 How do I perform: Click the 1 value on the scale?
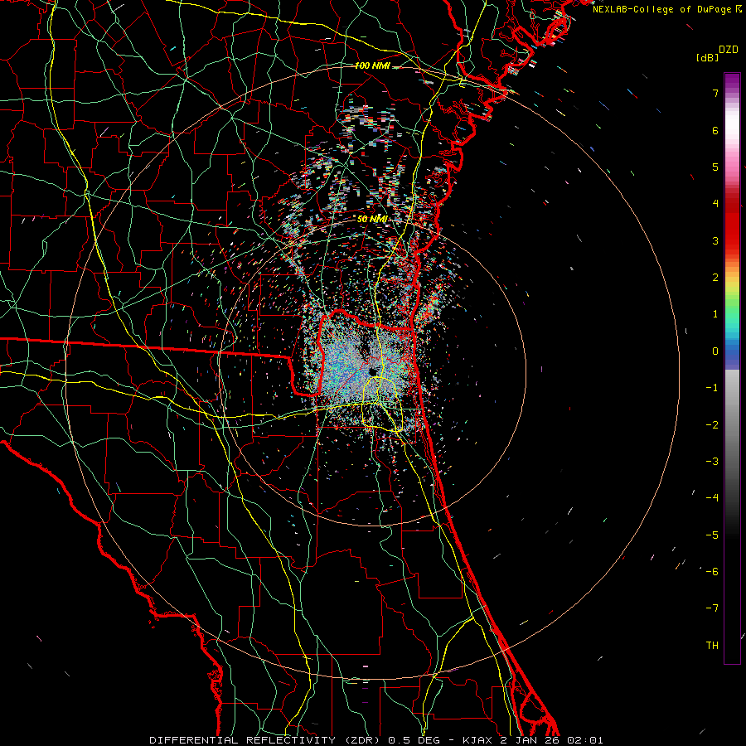pyautogui.click(x=715, y=314)
